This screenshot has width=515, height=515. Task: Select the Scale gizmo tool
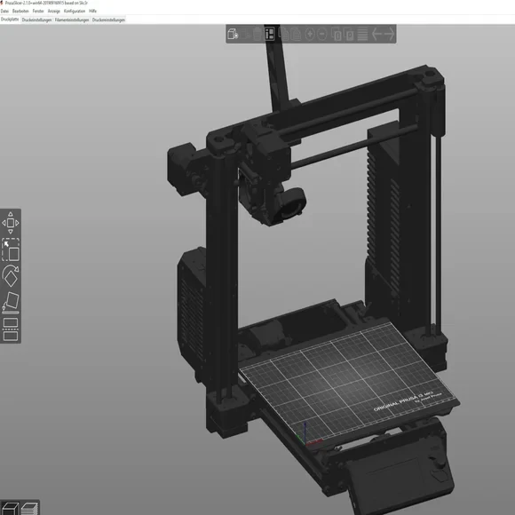11,250
